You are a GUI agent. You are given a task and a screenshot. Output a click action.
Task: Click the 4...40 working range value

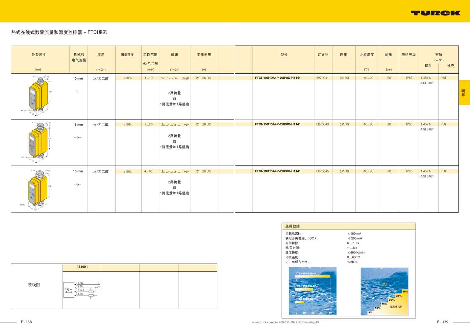coord(148,171)
